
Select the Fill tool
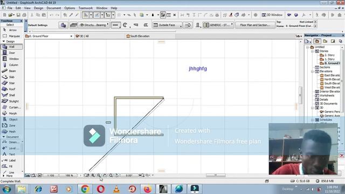click(x=11, y=167)
